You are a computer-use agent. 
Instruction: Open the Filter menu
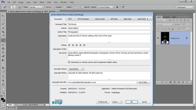[49, 2]
